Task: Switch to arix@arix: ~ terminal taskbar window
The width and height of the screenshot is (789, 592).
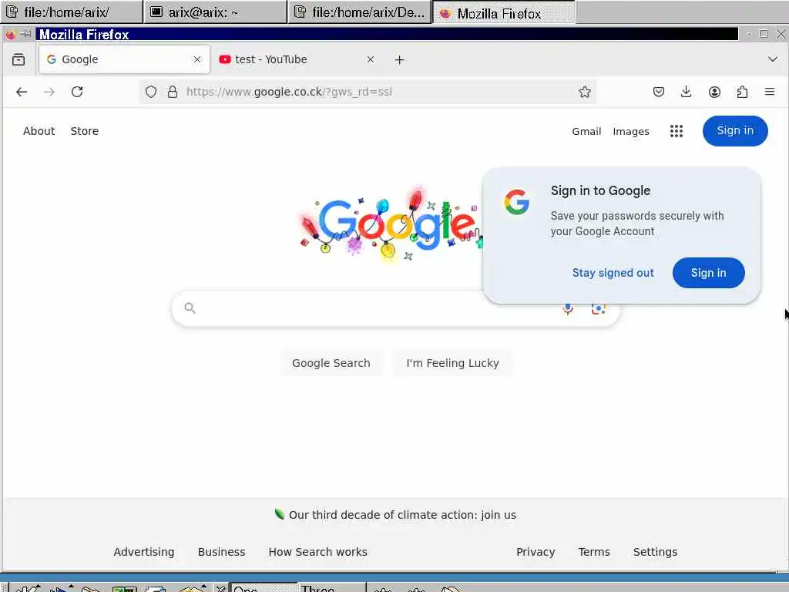Action: 216,12
